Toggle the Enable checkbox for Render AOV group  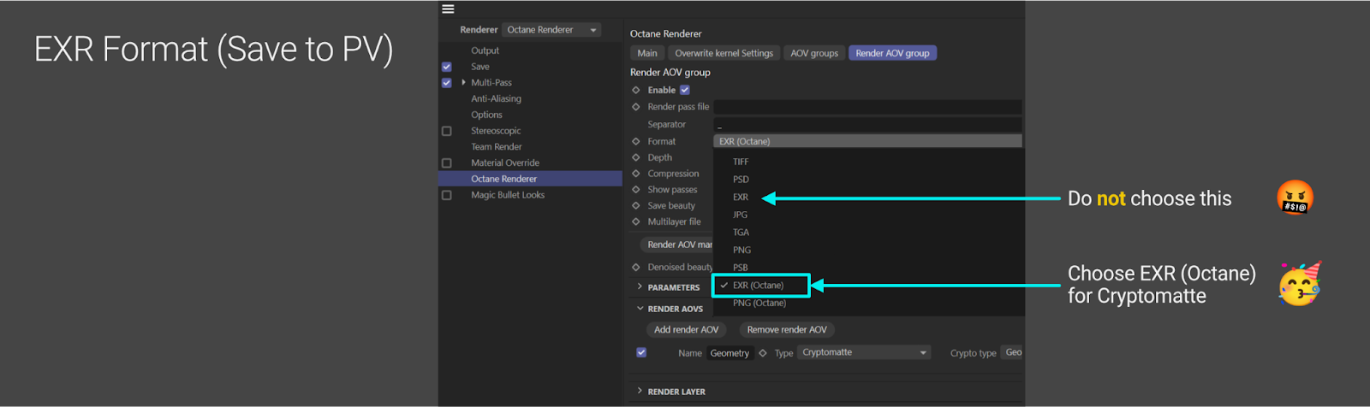coord(685,90)
